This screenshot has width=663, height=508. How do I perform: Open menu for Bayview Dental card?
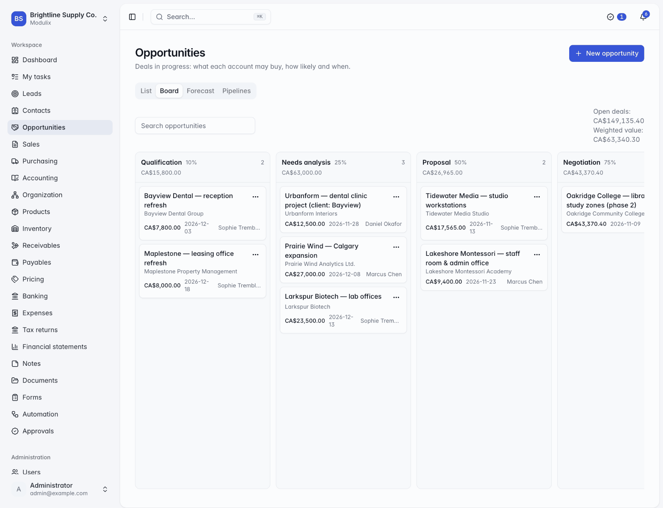point(255,197)
